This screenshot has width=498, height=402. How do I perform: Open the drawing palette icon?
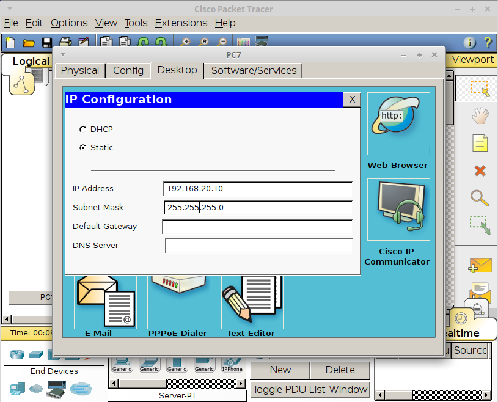point(243,42)
